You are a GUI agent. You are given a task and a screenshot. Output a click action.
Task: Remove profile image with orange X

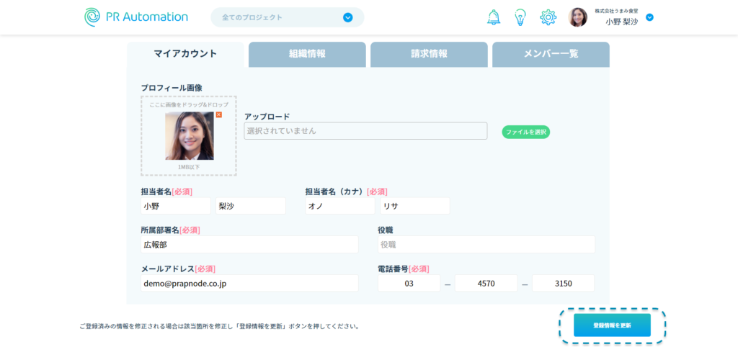[x=219, y=115]
